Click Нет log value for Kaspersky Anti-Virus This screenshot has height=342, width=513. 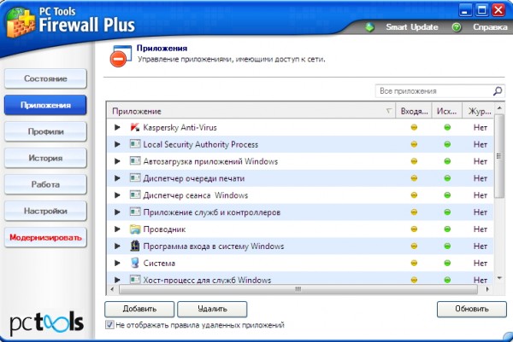click(480, 127)
